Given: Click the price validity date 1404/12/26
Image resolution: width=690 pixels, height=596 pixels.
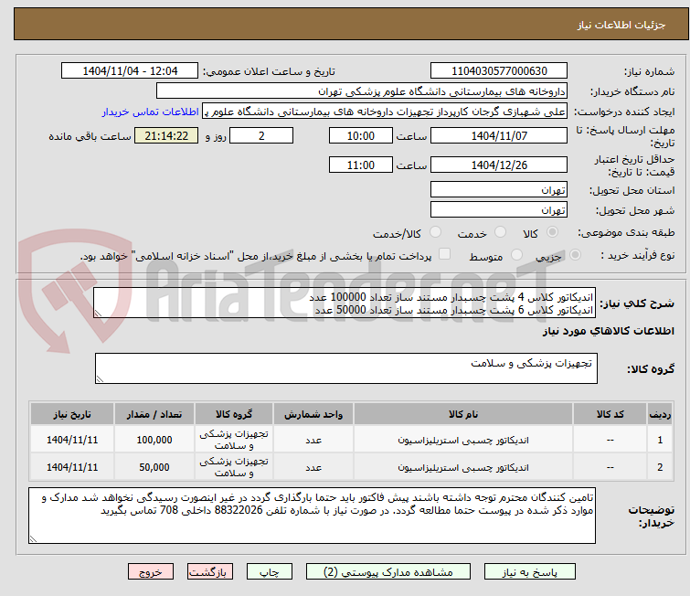Looking at the screenshot, I should pyautogui.click(x=499, y=165).
